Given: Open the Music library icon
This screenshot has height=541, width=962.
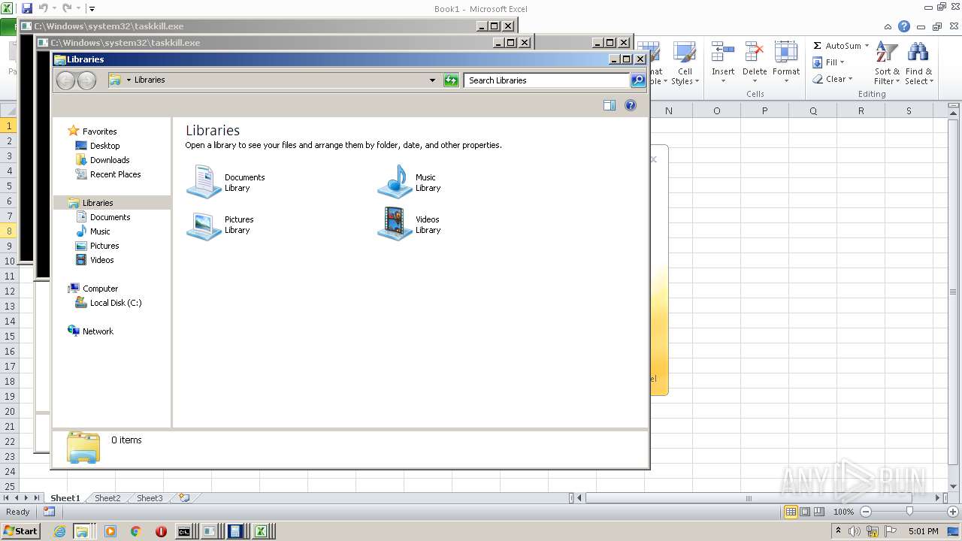Looking at the screenshot, I should pyautogui.click(x=395, y=182).
